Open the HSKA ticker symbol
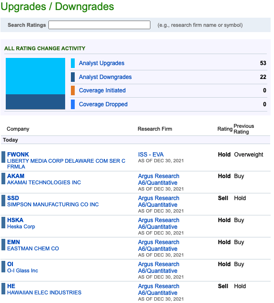Image resolution: width=274 pixels, height=303 pixels. [x=15, y=220]
